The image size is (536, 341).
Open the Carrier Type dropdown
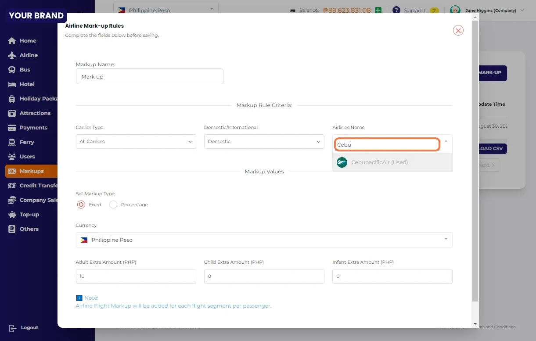136,142
